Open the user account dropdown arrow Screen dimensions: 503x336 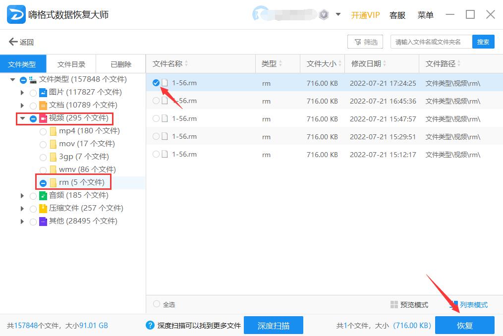[338, 15]
